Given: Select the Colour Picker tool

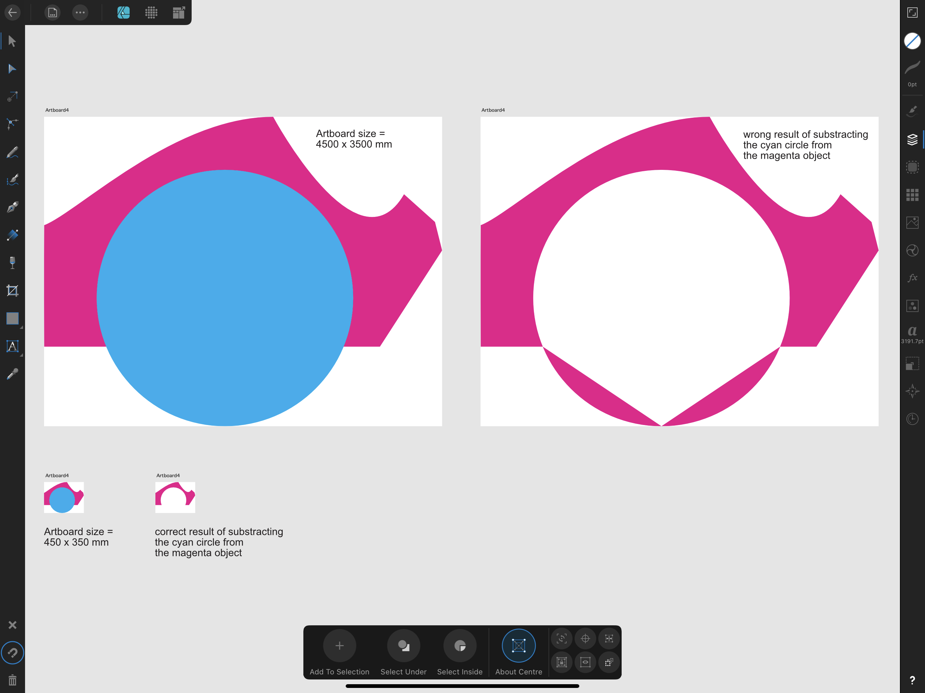Looking at the screenshot, I should coord(12,374).
